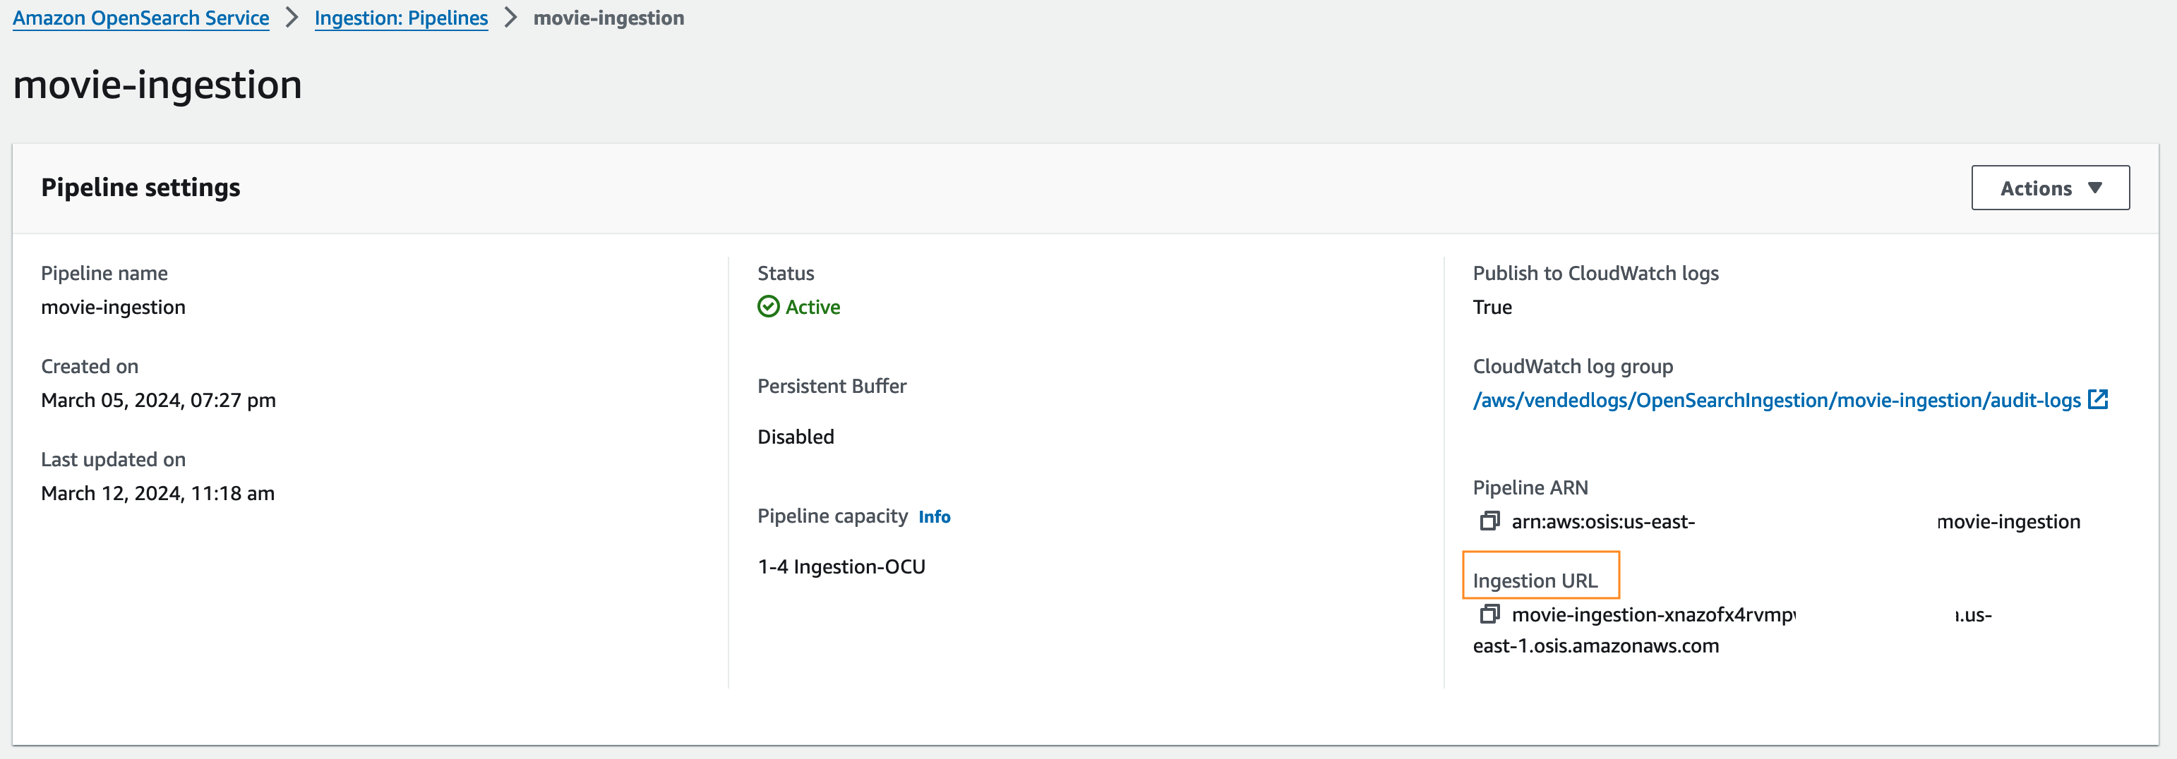Click the external link icon beside audit-logs
Screen dimensions: 2177x759
tap(2097, 399)
